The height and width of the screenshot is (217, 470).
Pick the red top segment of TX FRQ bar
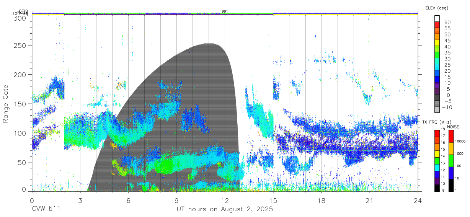tap(437, 134)
